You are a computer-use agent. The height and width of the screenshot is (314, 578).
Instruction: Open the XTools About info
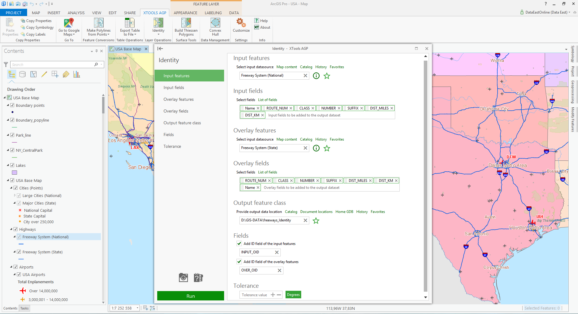[262, 27]
